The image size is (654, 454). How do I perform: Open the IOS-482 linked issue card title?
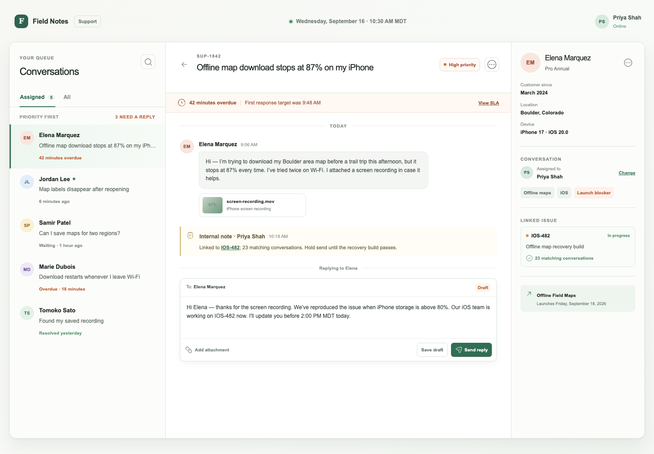[540, 236]
